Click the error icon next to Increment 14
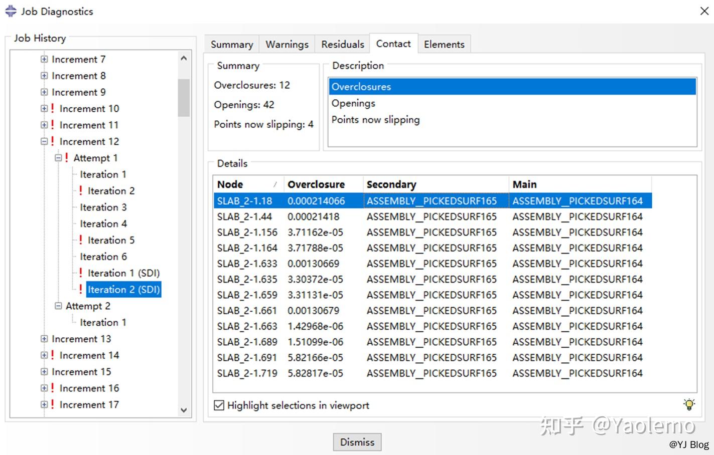Screen dimensions: 714x455 (52, 355)
